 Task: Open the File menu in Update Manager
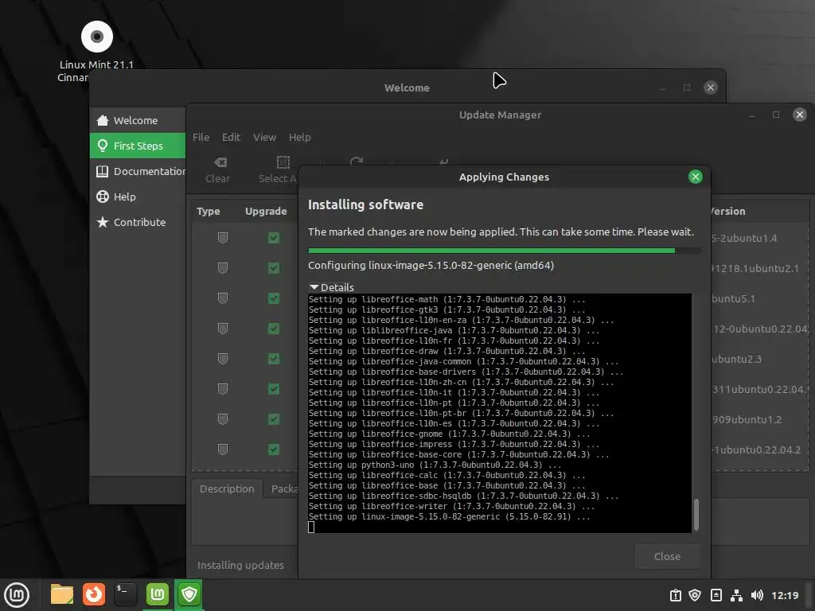pyautogui.click(x=201, y=137)
